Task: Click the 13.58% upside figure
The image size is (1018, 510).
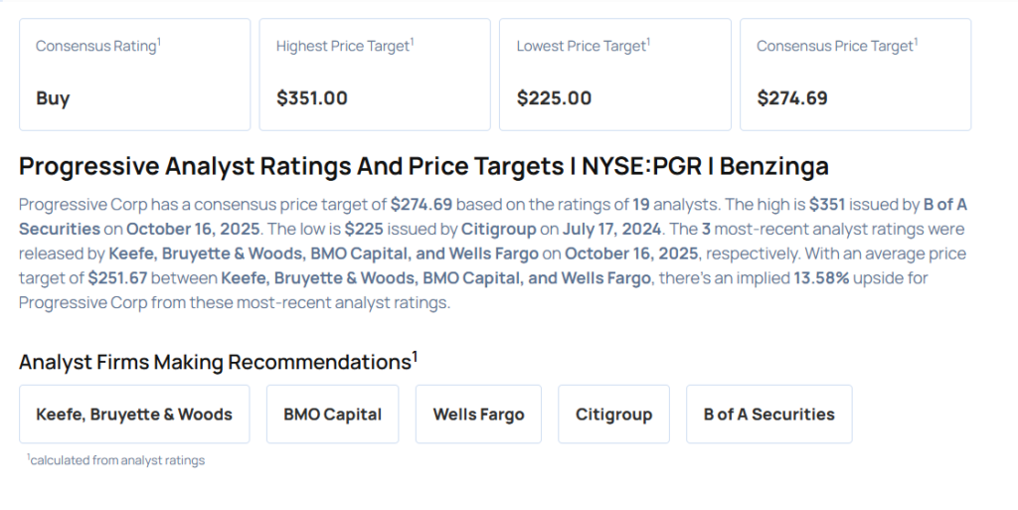Action: (x=821, y=278)
